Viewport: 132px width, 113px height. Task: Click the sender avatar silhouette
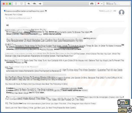122,12
